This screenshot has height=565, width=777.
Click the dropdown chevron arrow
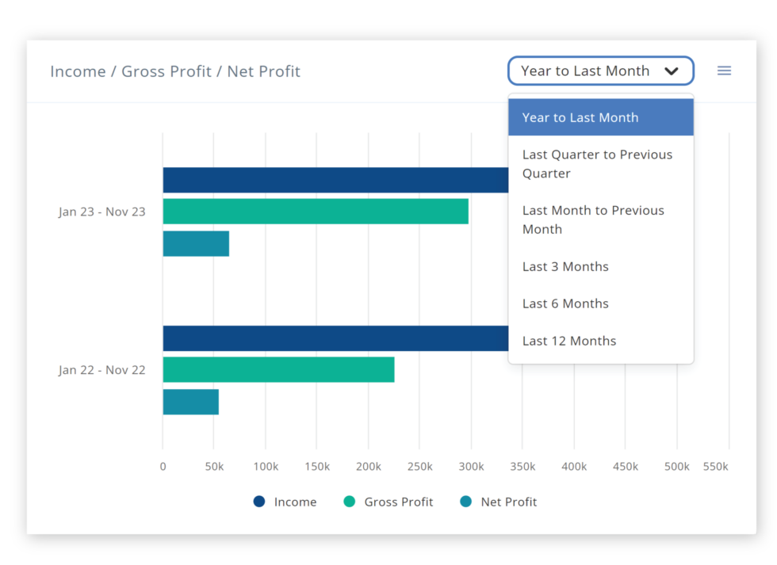click(x=673, y=71)
